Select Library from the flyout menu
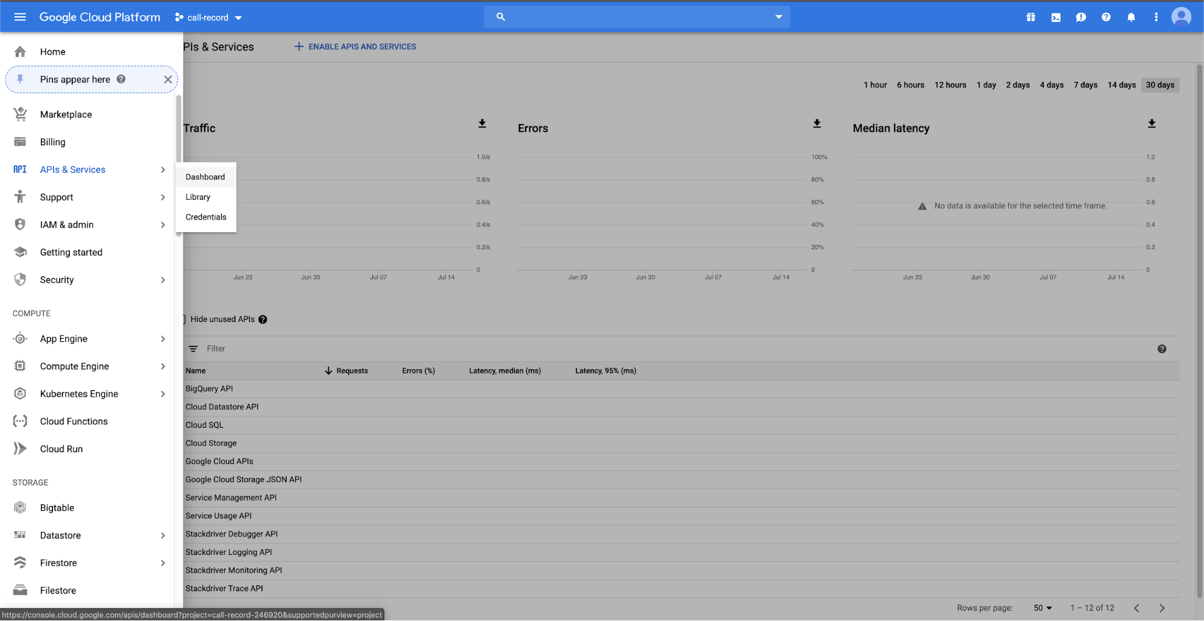Screen dimensions: 1204x621 [x=205, y=197]
